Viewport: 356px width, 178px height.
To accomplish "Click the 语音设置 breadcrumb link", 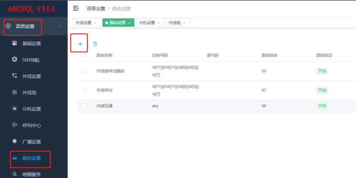I will tap(96, 8).
